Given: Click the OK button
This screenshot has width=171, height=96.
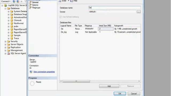Looking at the screenshot, I should [x=120, y=94].
